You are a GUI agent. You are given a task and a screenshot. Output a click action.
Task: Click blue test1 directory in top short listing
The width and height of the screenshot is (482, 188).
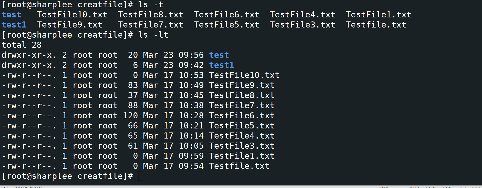tap(14, 25)
